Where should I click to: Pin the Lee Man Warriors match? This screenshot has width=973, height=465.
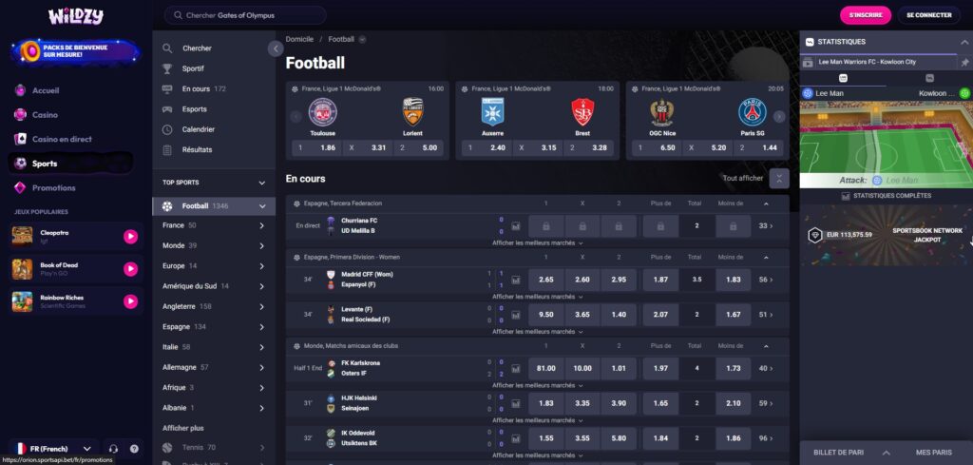965,63
